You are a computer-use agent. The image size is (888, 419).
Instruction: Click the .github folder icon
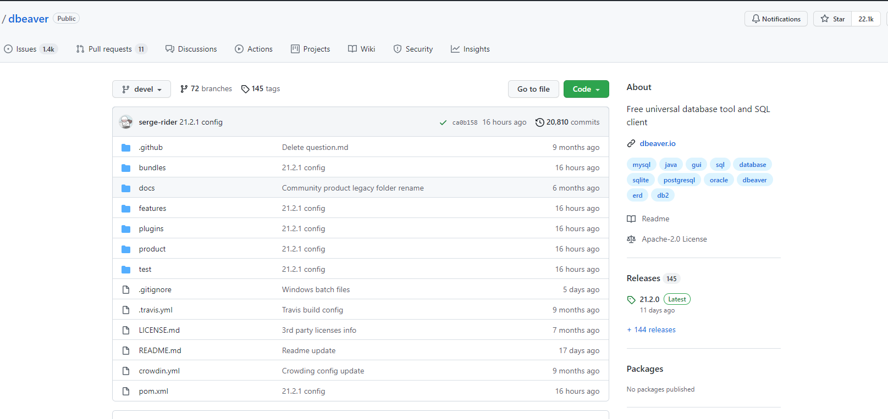126,148
